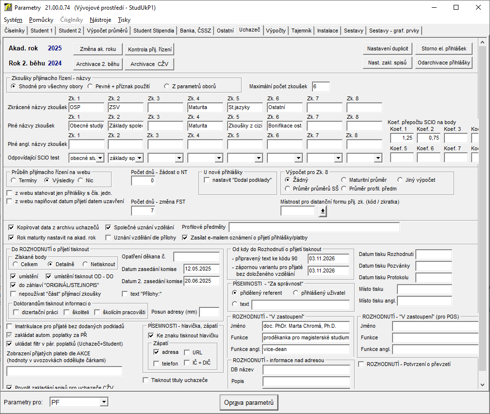Check "Tisknout tituly uchazeče" option
Image resolution: width=490 pixels, height=414 pixels.
(146, 380)
